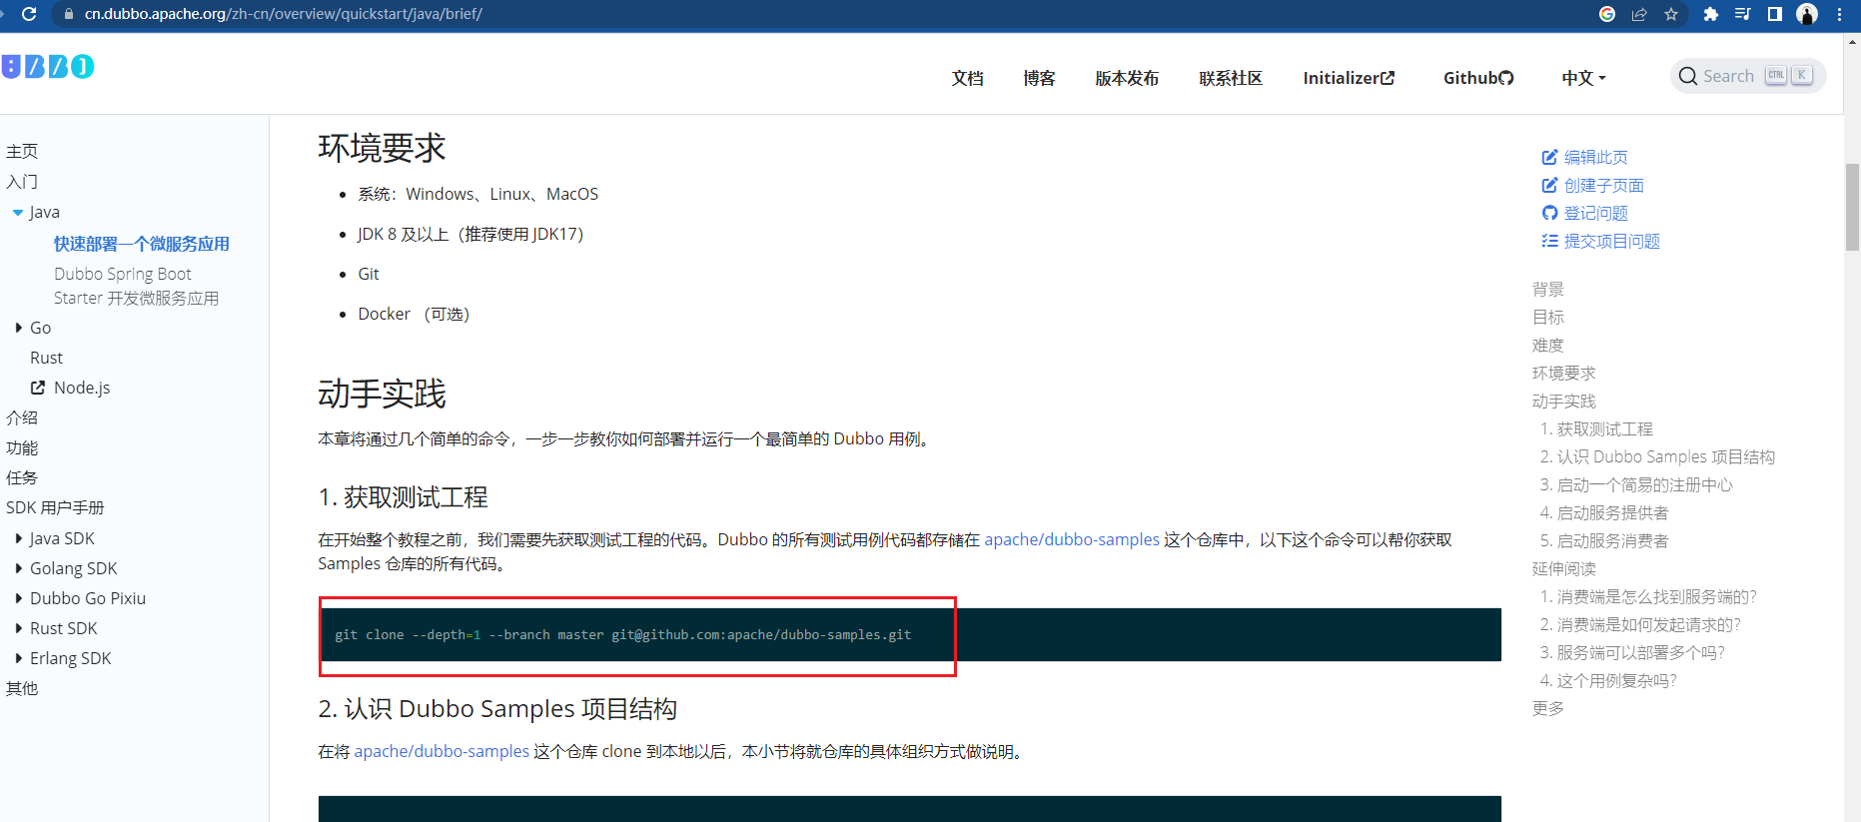Expand the Dubbo Go Pixiu section
The height and width of the screenshot is (822, 1861).
pos(18,598)
